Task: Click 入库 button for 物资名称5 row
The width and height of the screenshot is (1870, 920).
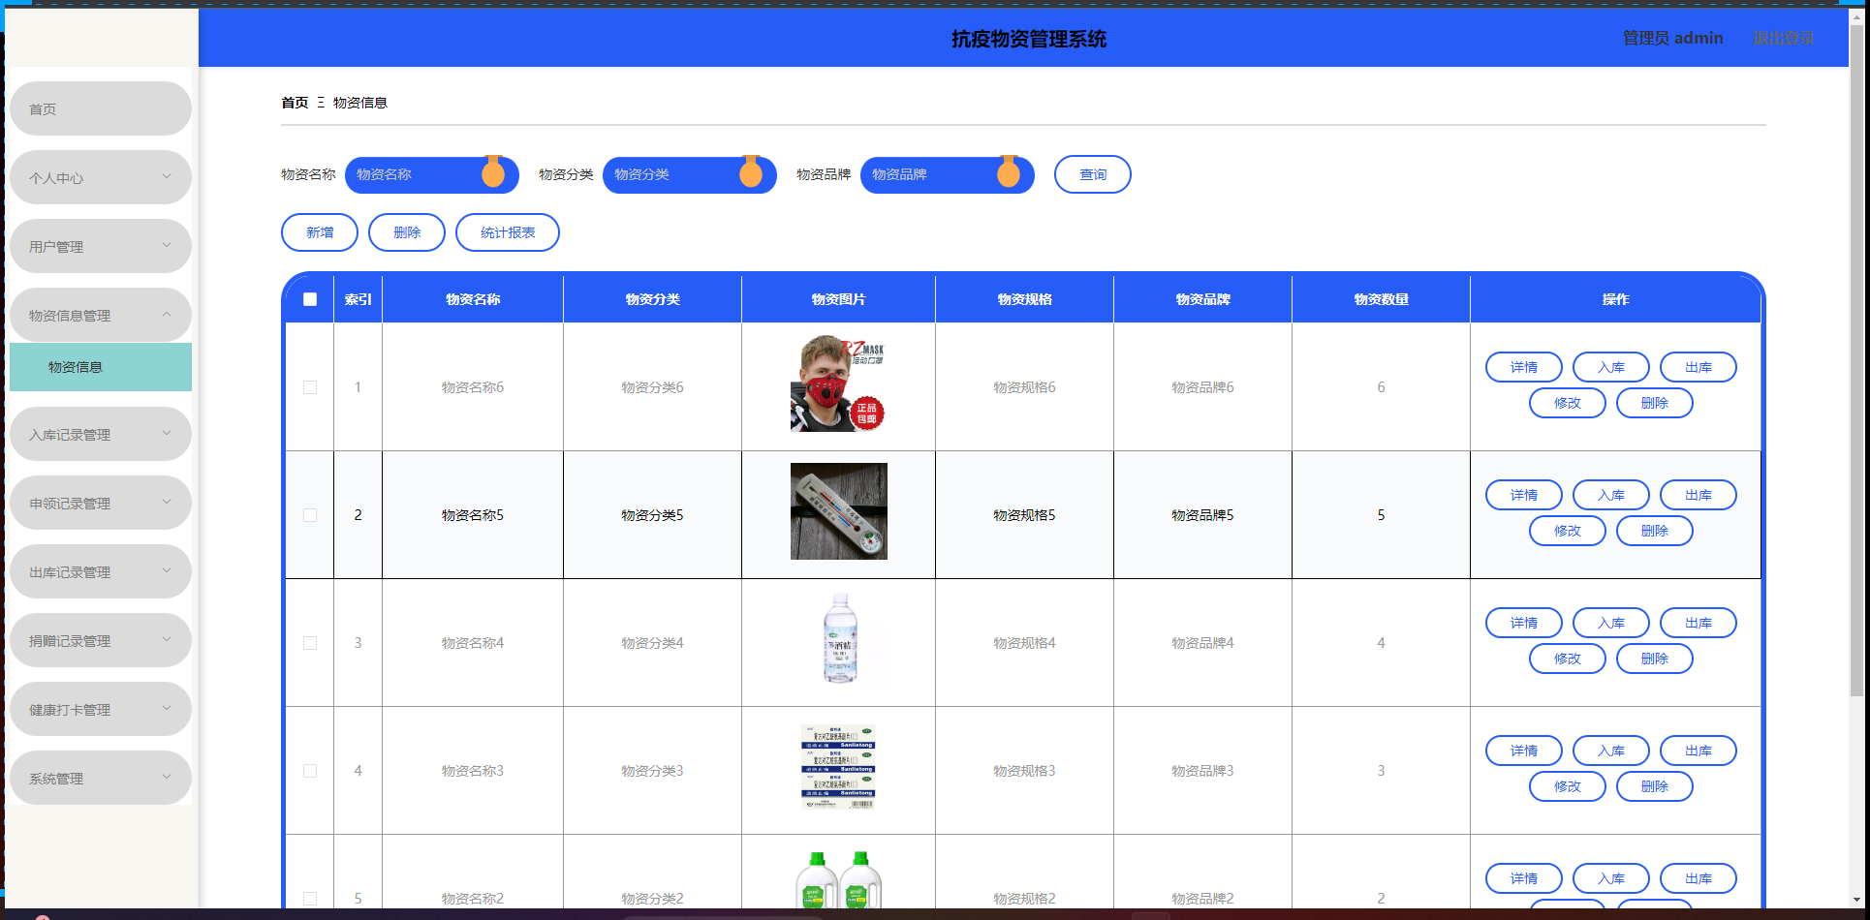Action: click(1610, 495)
